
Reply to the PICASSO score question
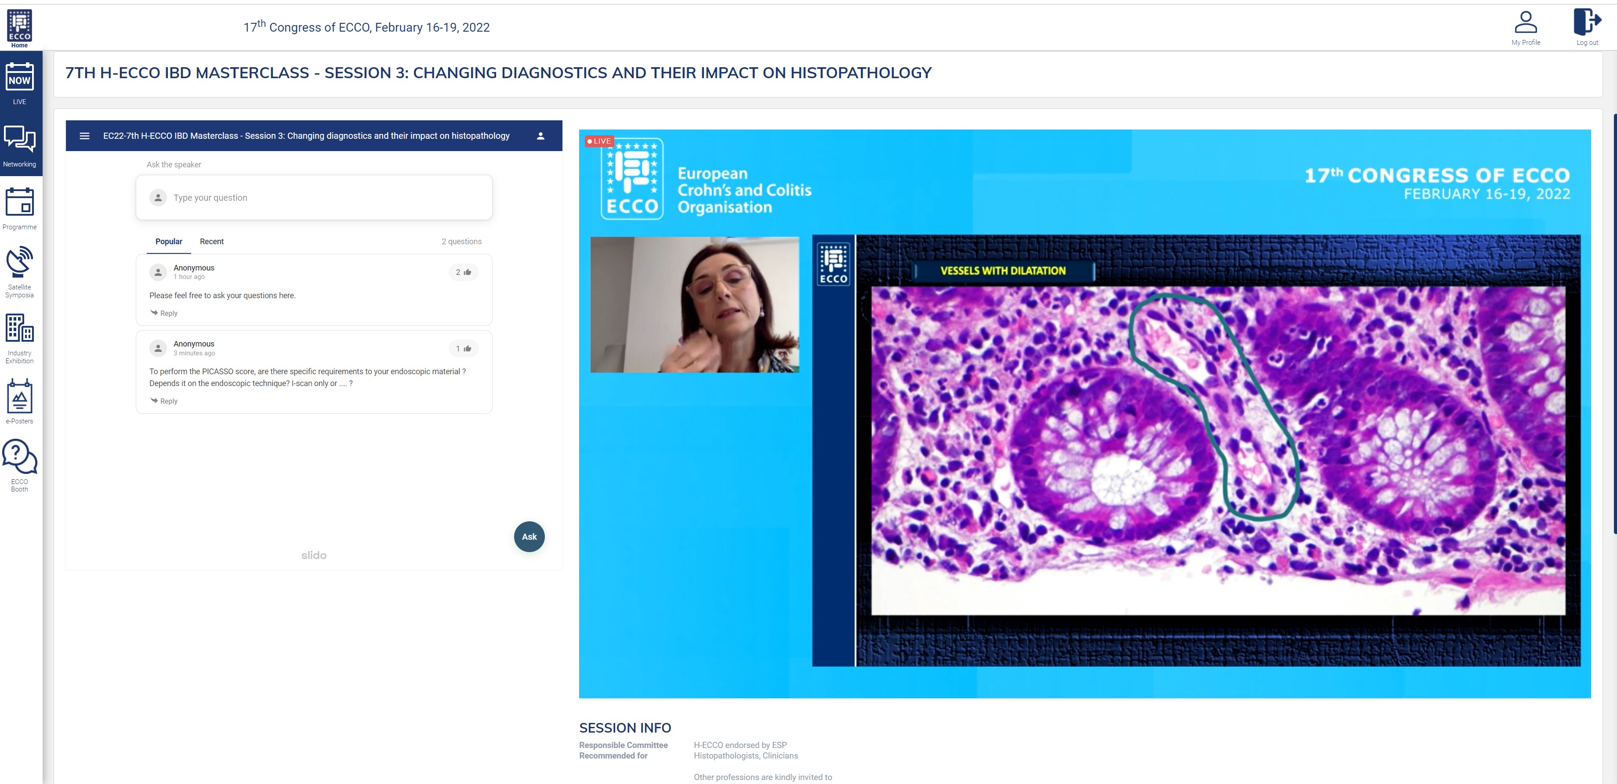click(164, 401)
